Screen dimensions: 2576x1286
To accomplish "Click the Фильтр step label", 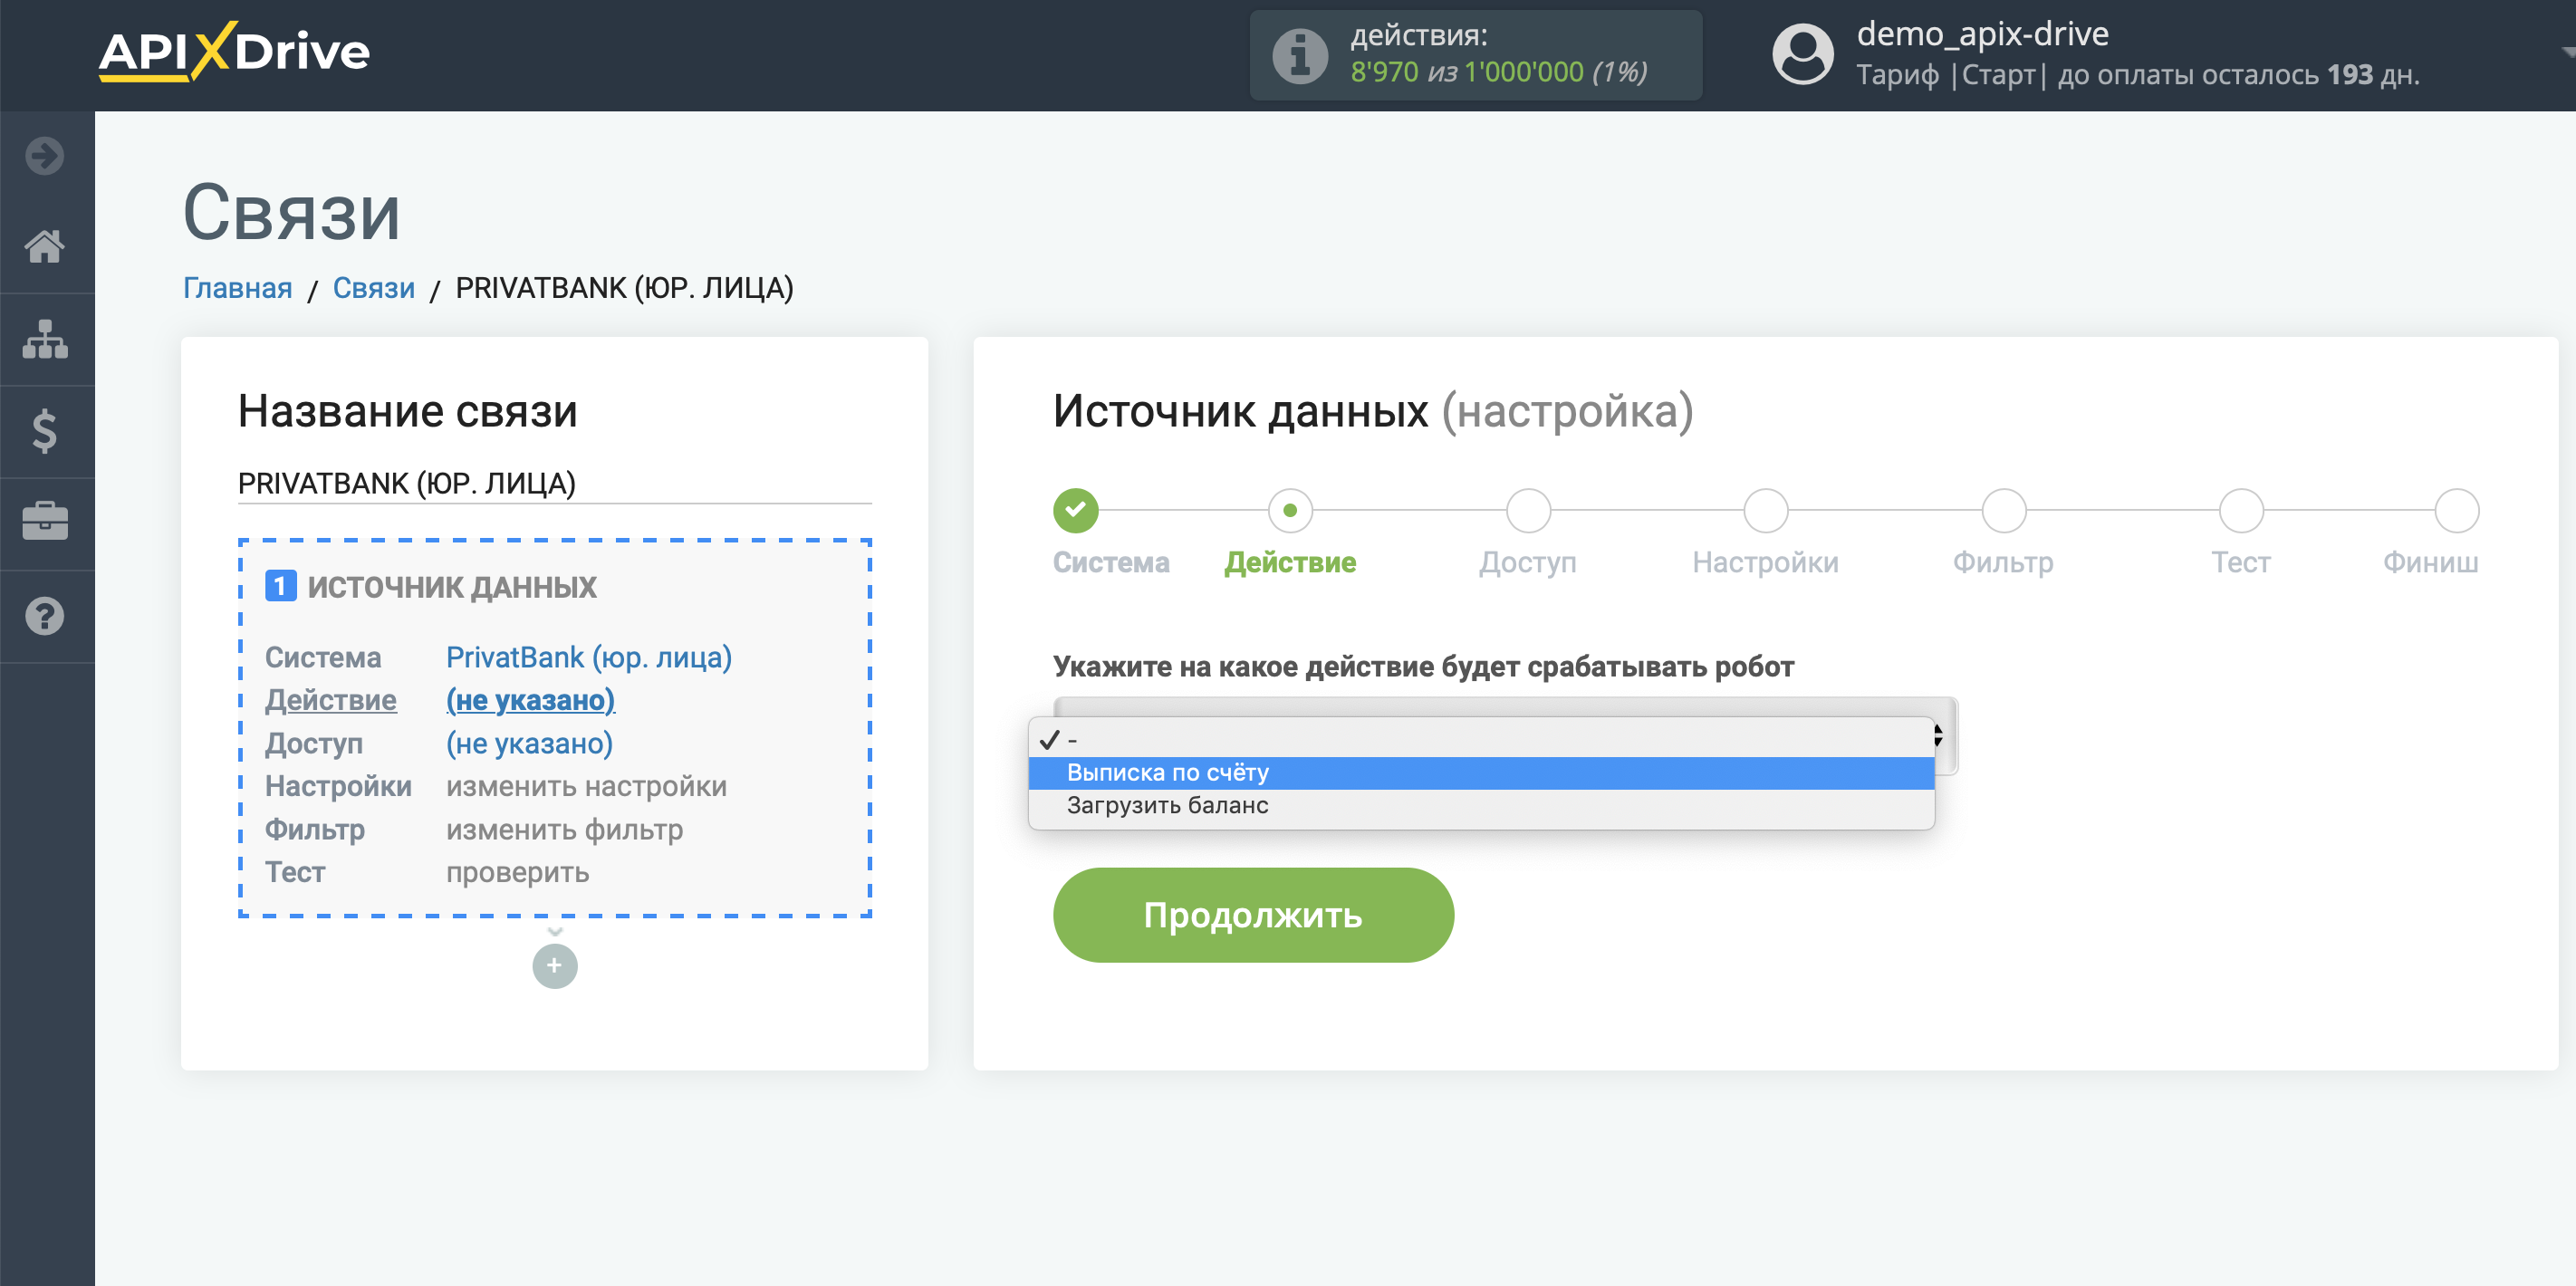I will pos(2003,562).
